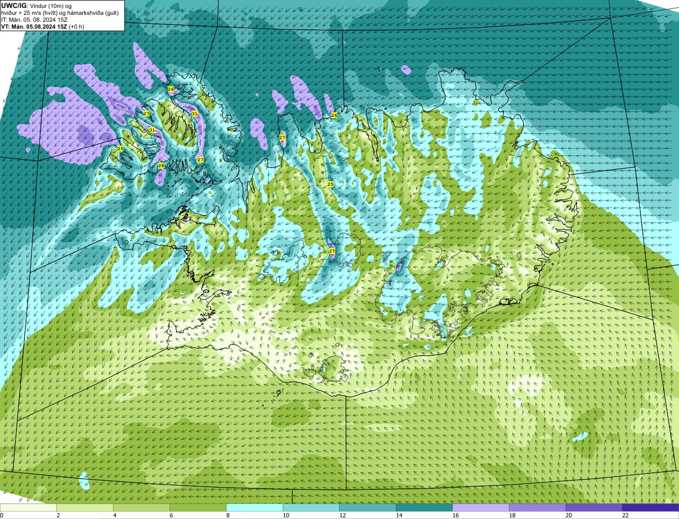
Task: Click the 12–14 m/s teal legend swatch
Action: pos(368,507)
